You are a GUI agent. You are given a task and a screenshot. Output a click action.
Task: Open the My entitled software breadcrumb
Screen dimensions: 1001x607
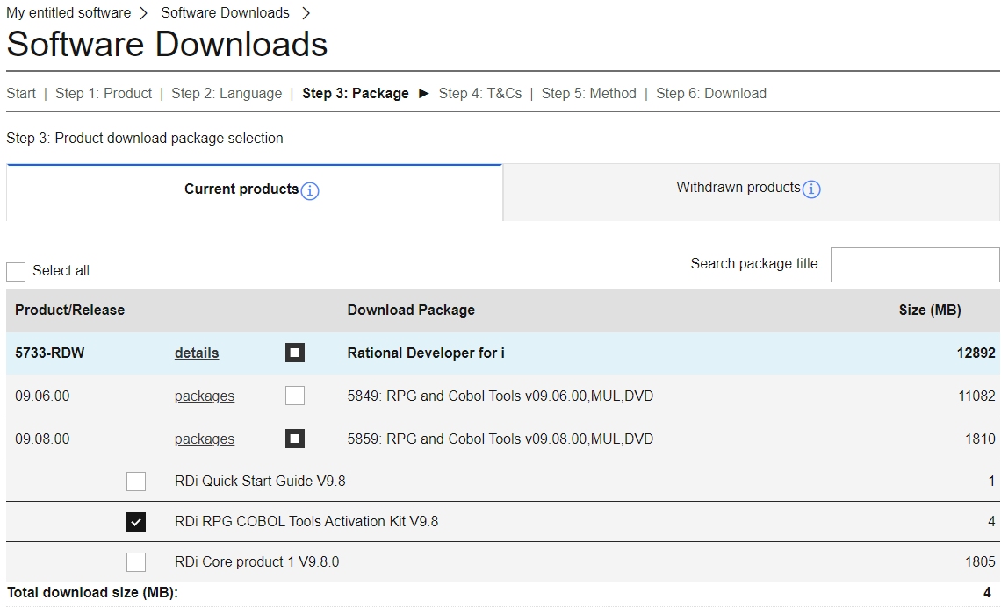(68, 13)
